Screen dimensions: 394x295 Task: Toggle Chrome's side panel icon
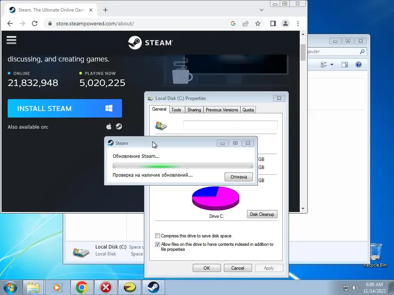pos(273,23)
